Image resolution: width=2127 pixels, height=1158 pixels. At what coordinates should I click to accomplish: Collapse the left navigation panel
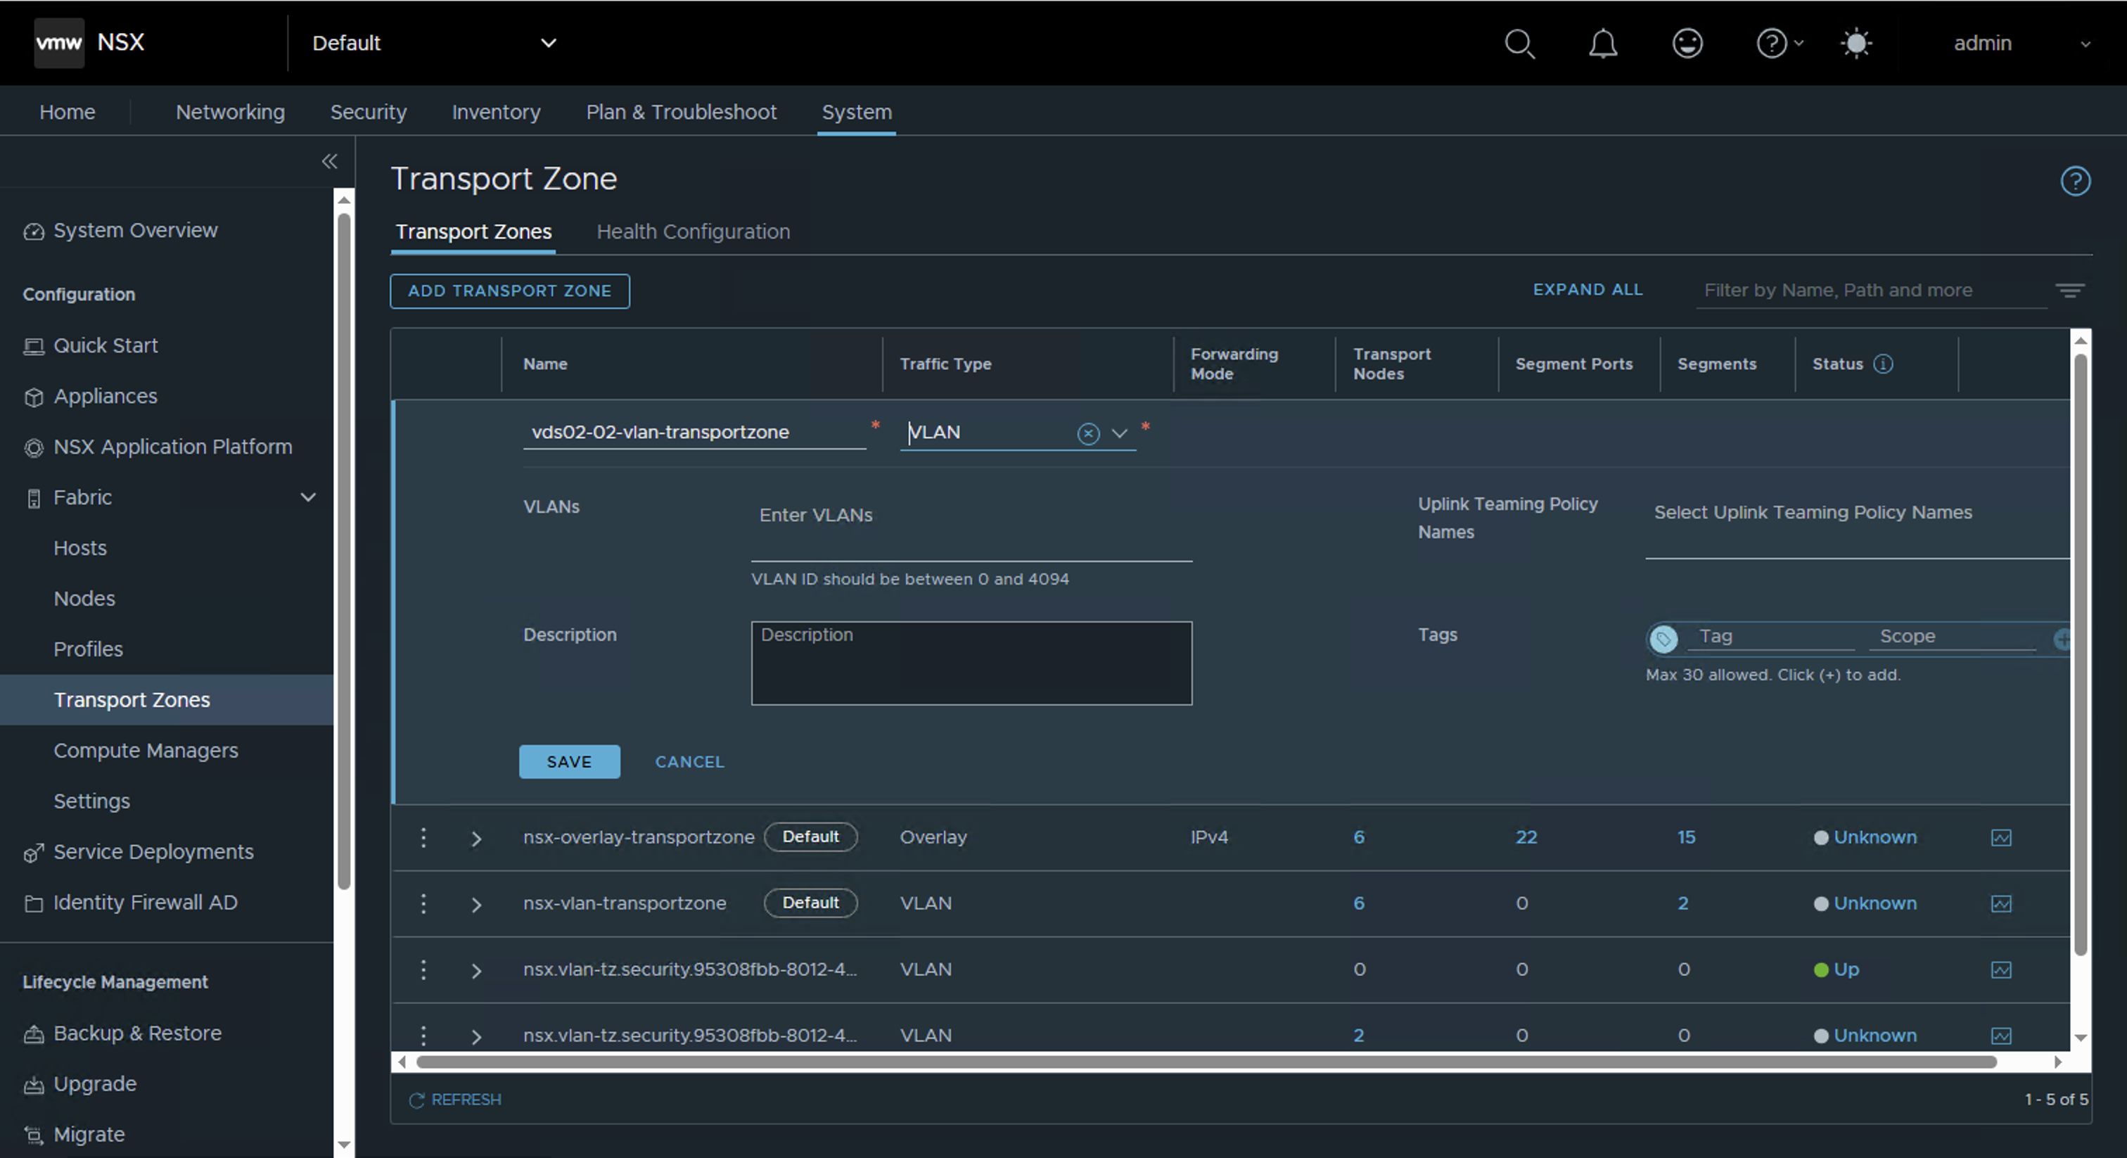click(x=329, y=162)
